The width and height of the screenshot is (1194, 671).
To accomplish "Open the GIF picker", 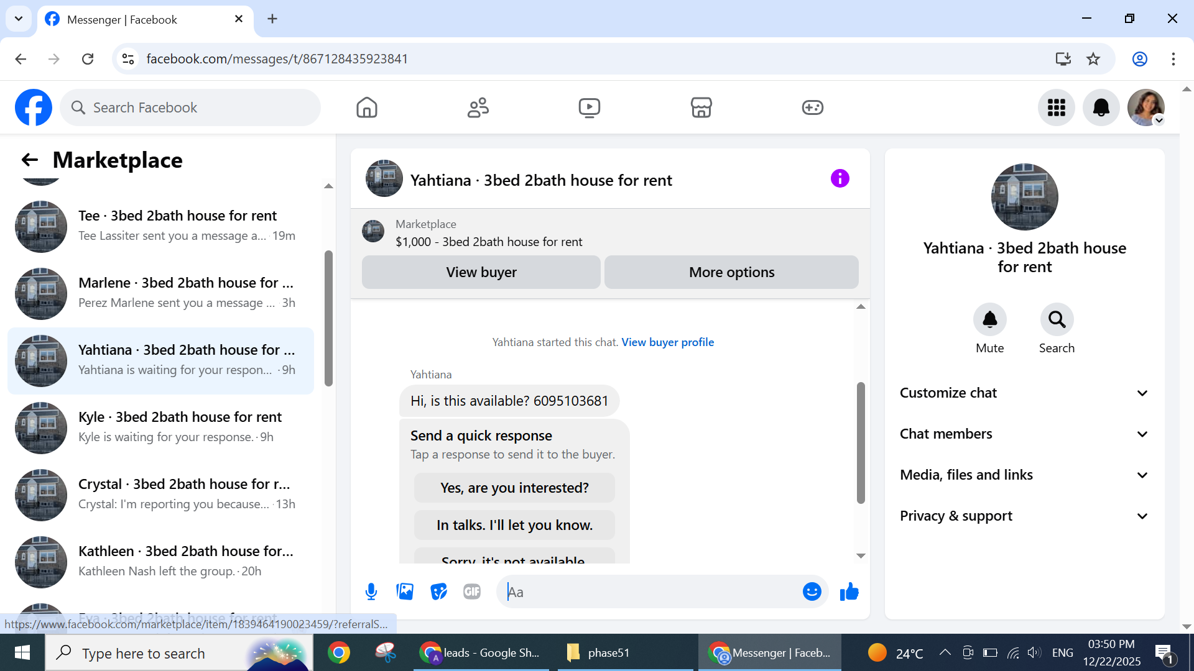I will [x=472, y=592].
